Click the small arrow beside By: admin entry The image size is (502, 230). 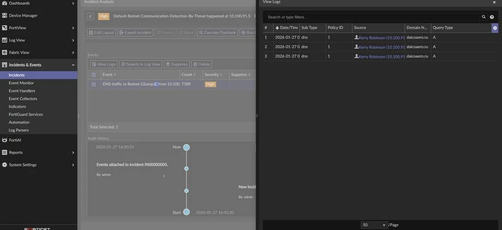pyautogui.click(x=164, y=176)
